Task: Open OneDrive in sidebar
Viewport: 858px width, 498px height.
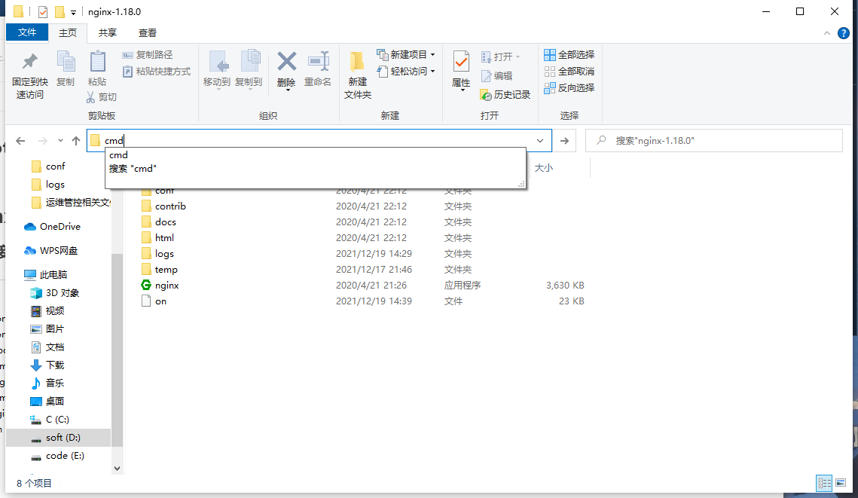Action: 60,227
